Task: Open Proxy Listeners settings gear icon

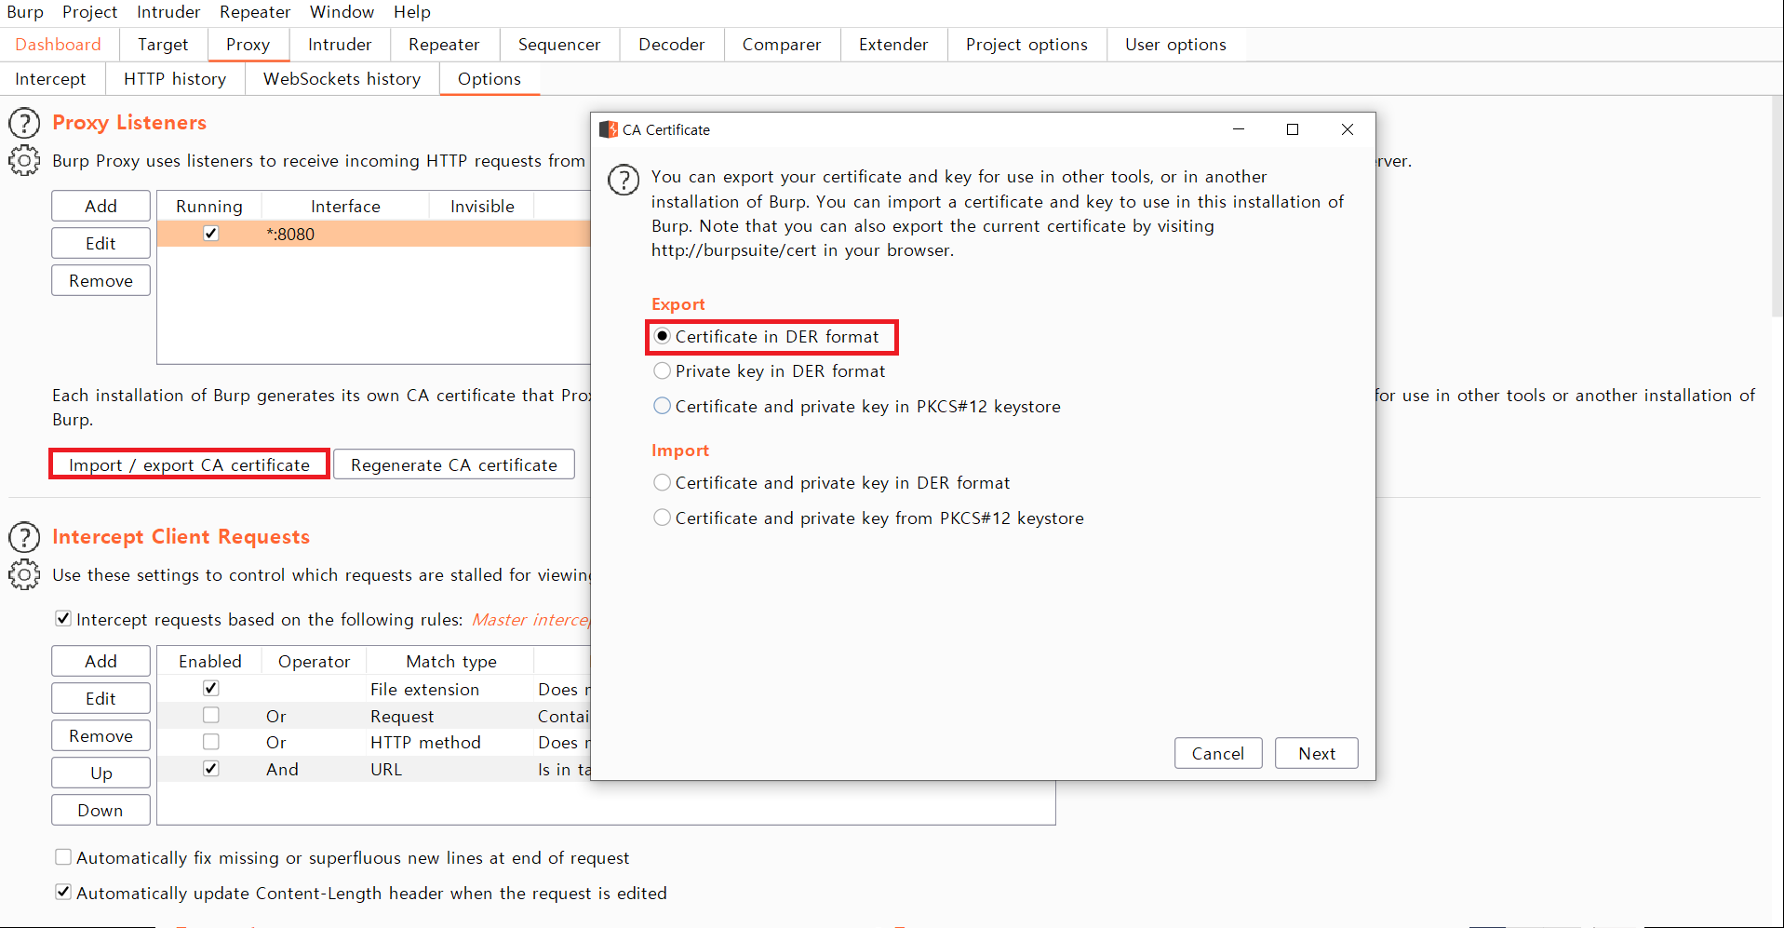Action: click(x=24, y=161)
